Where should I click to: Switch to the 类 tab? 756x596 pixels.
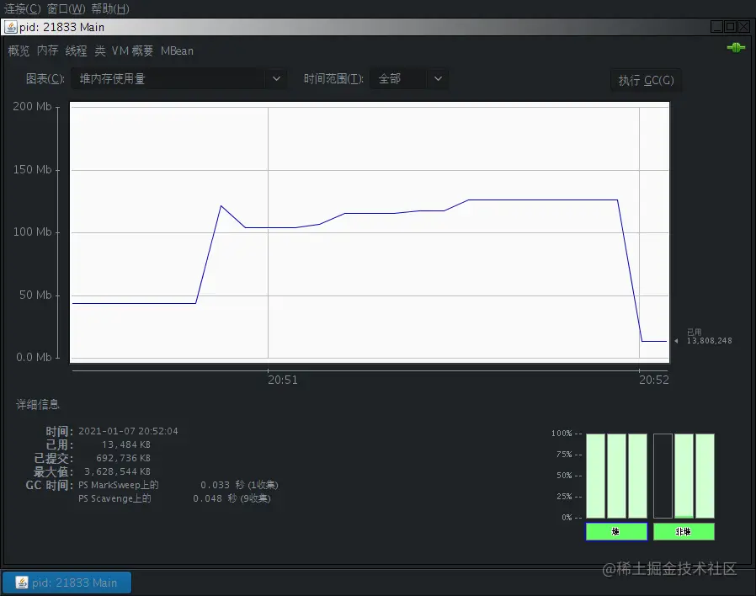pos(100,51)
